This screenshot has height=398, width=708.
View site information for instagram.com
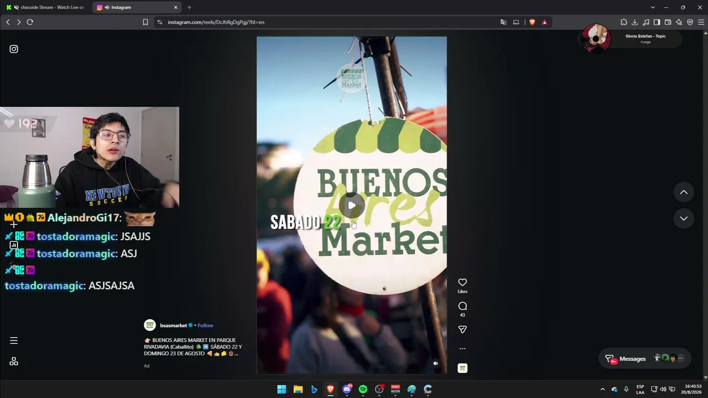pyautogui.click(x=160, y=22)
